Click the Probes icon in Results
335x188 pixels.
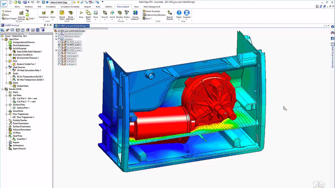coord(127,14)
